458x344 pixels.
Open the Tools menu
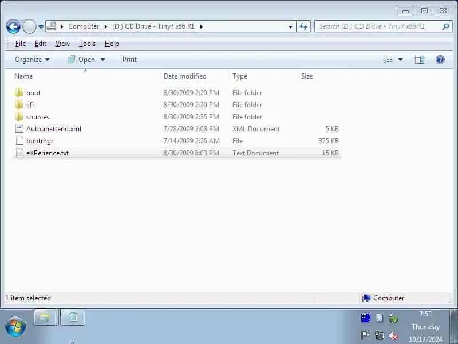coord(87,44)
